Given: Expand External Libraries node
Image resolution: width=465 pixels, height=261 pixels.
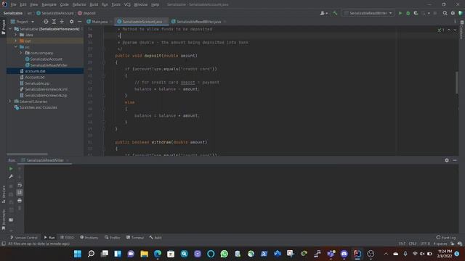Looking at the screenshot, I should pos(9,101).
